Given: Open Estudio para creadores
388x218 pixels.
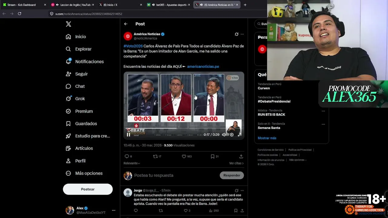Looking at the screenshot, I should 88,136.
